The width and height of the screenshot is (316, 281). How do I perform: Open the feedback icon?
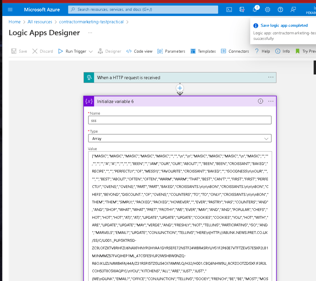coord(293,10)
